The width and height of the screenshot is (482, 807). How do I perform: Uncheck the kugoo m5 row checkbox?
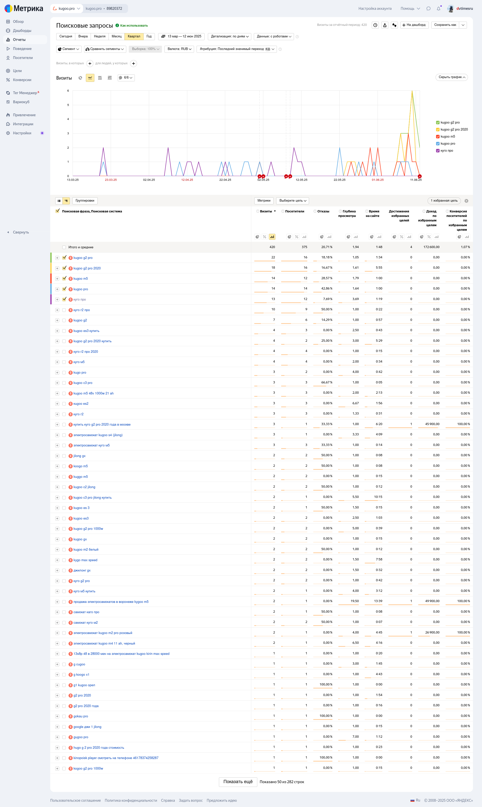pyautogui.click(x=64, y=278)
